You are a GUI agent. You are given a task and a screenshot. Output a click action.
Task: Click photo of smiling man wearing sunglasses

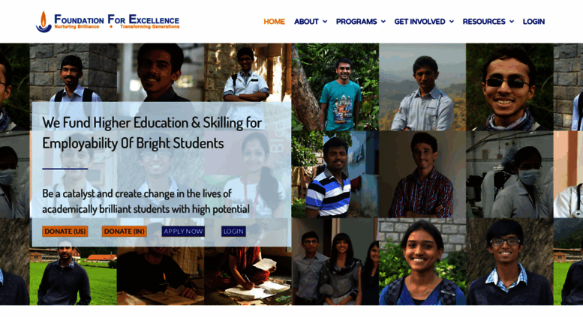[509, 87]
